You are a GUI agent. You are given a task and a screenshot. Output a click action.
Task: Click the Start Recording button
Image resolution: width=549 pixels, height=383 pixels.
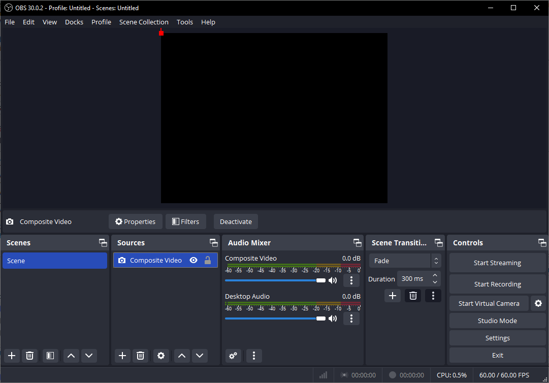coord(497,284)
